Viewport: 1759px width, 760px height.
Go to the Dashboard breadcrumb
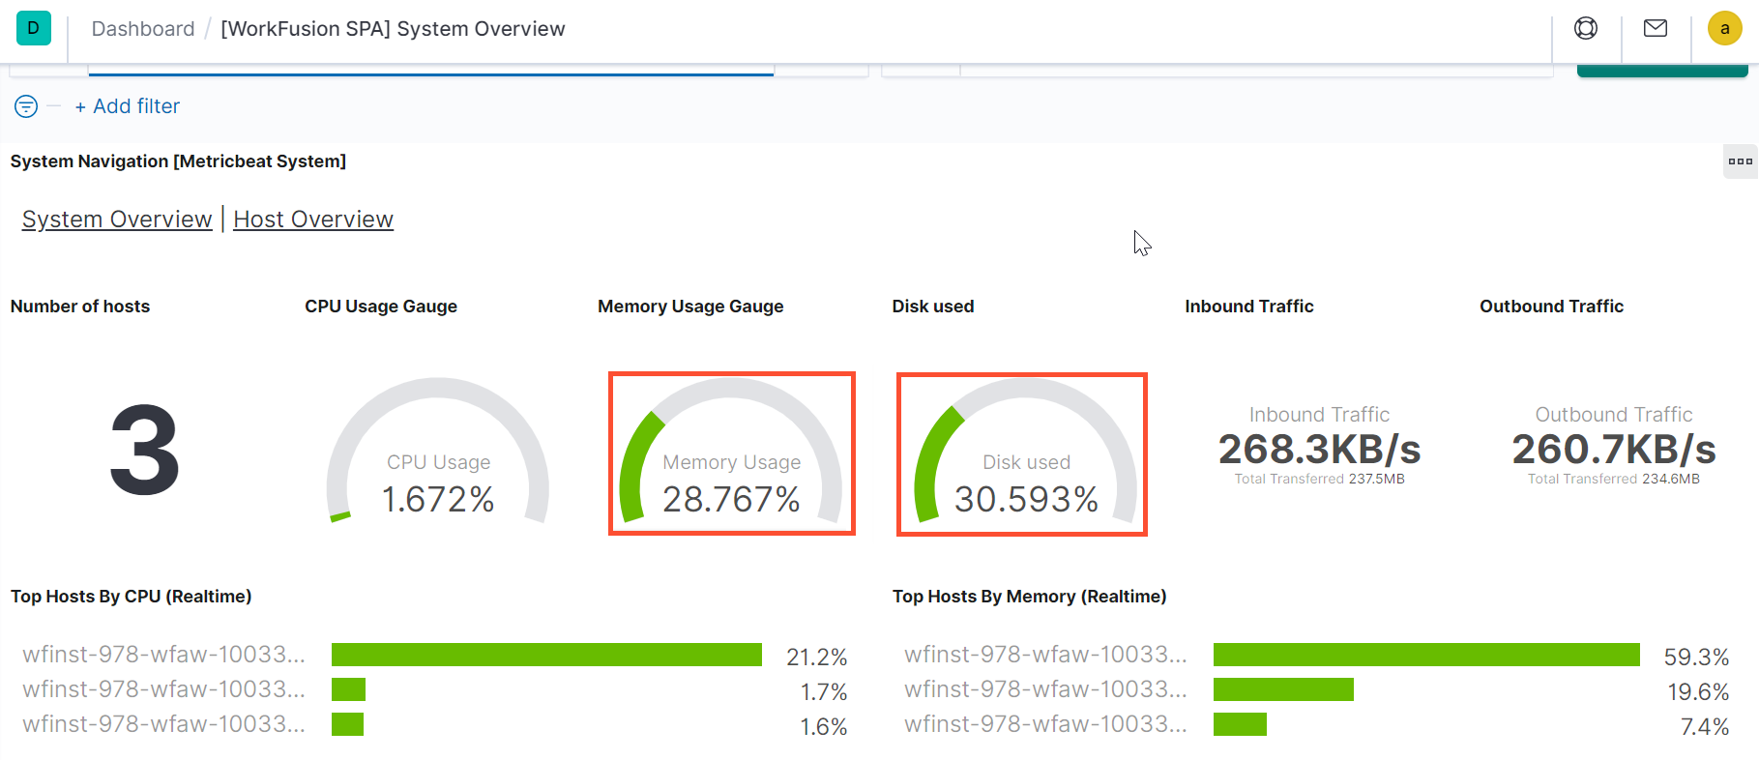click(143, 29)
